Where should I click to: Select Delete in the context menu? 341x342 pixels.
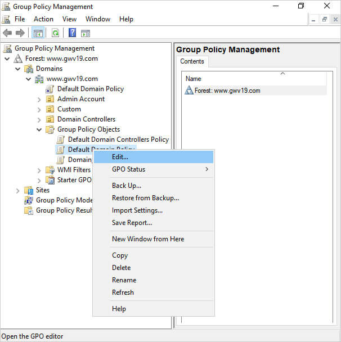click(x=154, y=268)
